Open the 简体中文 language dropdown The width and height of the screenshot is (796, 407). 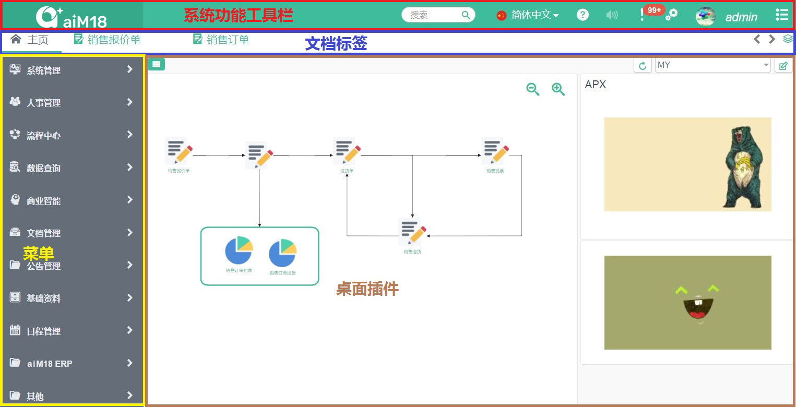[x=528, y=15]
